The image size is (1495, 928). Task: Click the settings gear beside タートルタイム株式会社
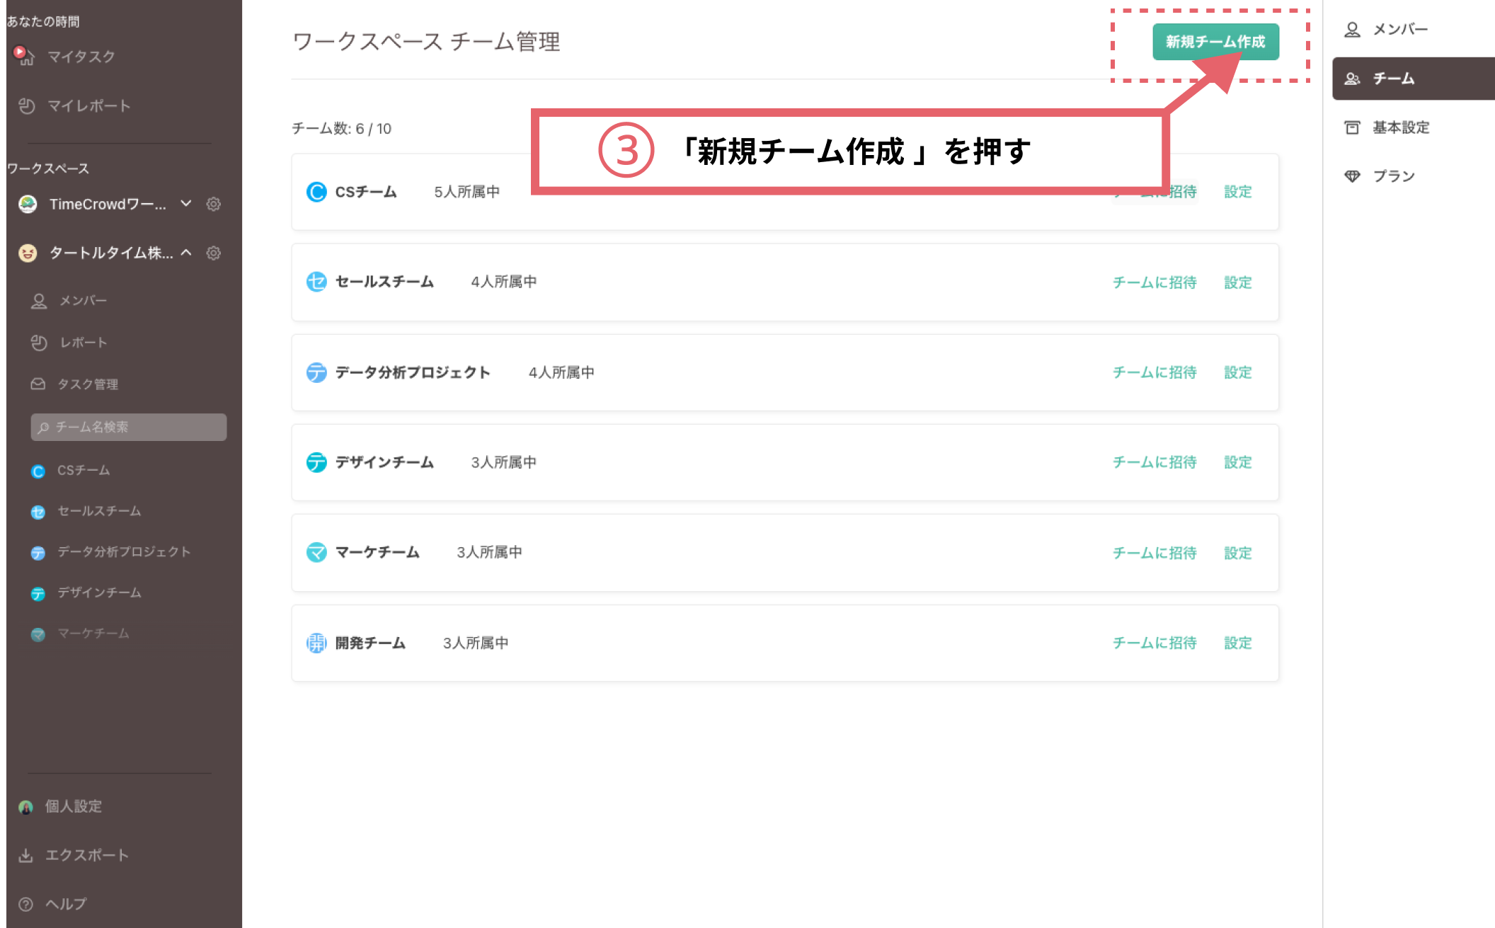click(x=213, y=253)
